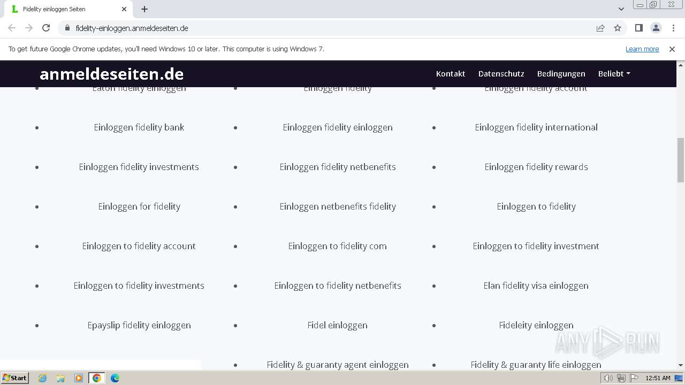Screen dimensions: 685x385
Task: Open a new browser tab
Action: [x=144, y=9]
